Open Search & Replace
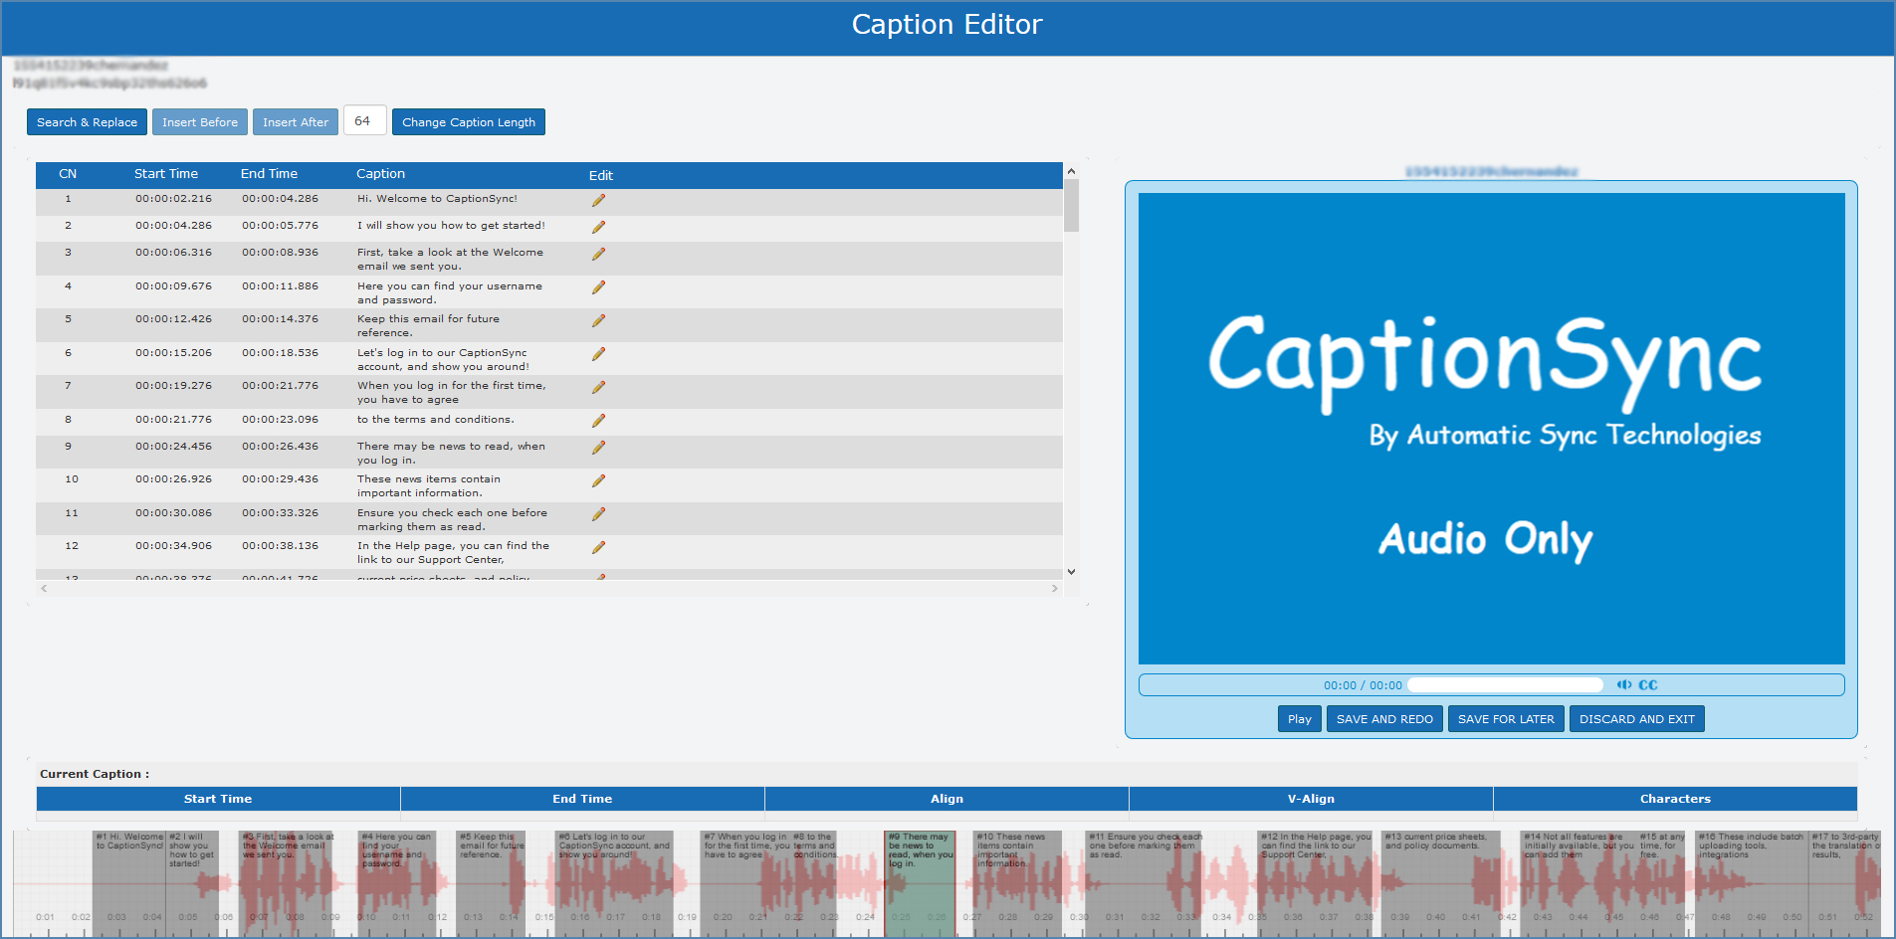The image size is (1896, 939). (x=87, y=121)
